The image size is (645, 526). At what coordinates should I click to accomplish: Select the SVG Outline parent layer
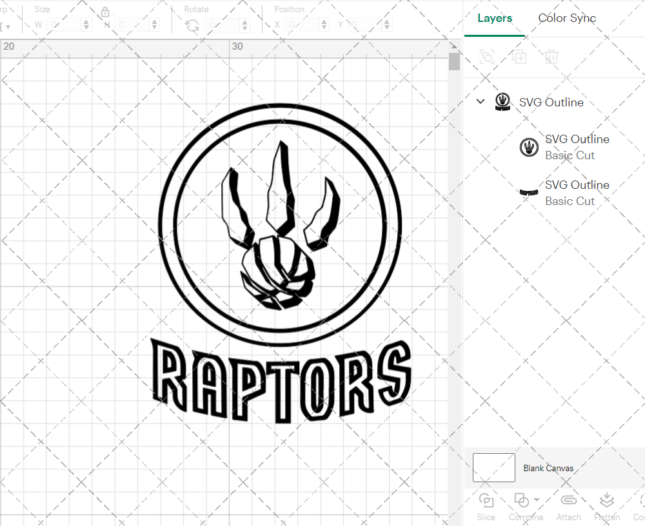pos(552,102)
